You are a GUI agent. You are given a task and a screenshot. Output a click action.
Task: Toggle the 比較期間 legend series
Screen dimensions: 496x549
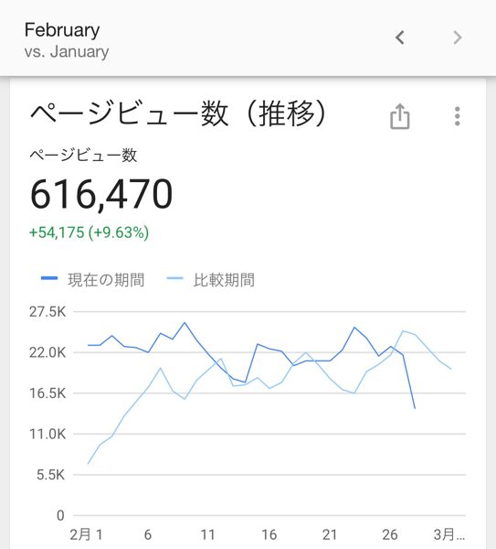(211, 280)
